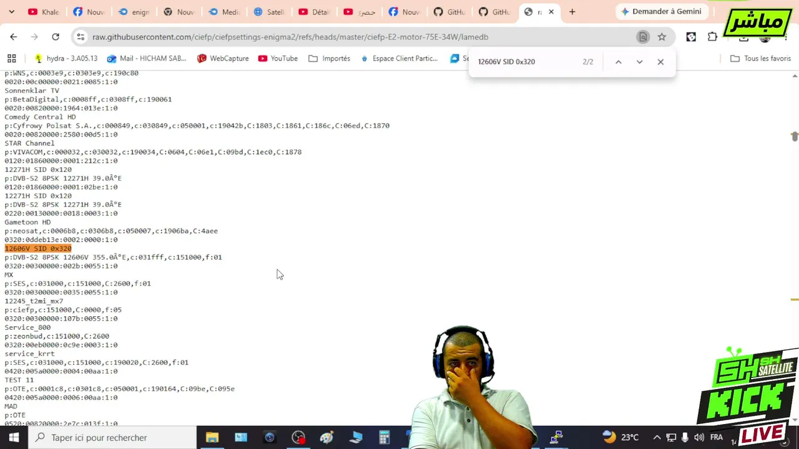Jump to previous find result
This screenshot has width=799, height=449.
(x=618, y=62)
